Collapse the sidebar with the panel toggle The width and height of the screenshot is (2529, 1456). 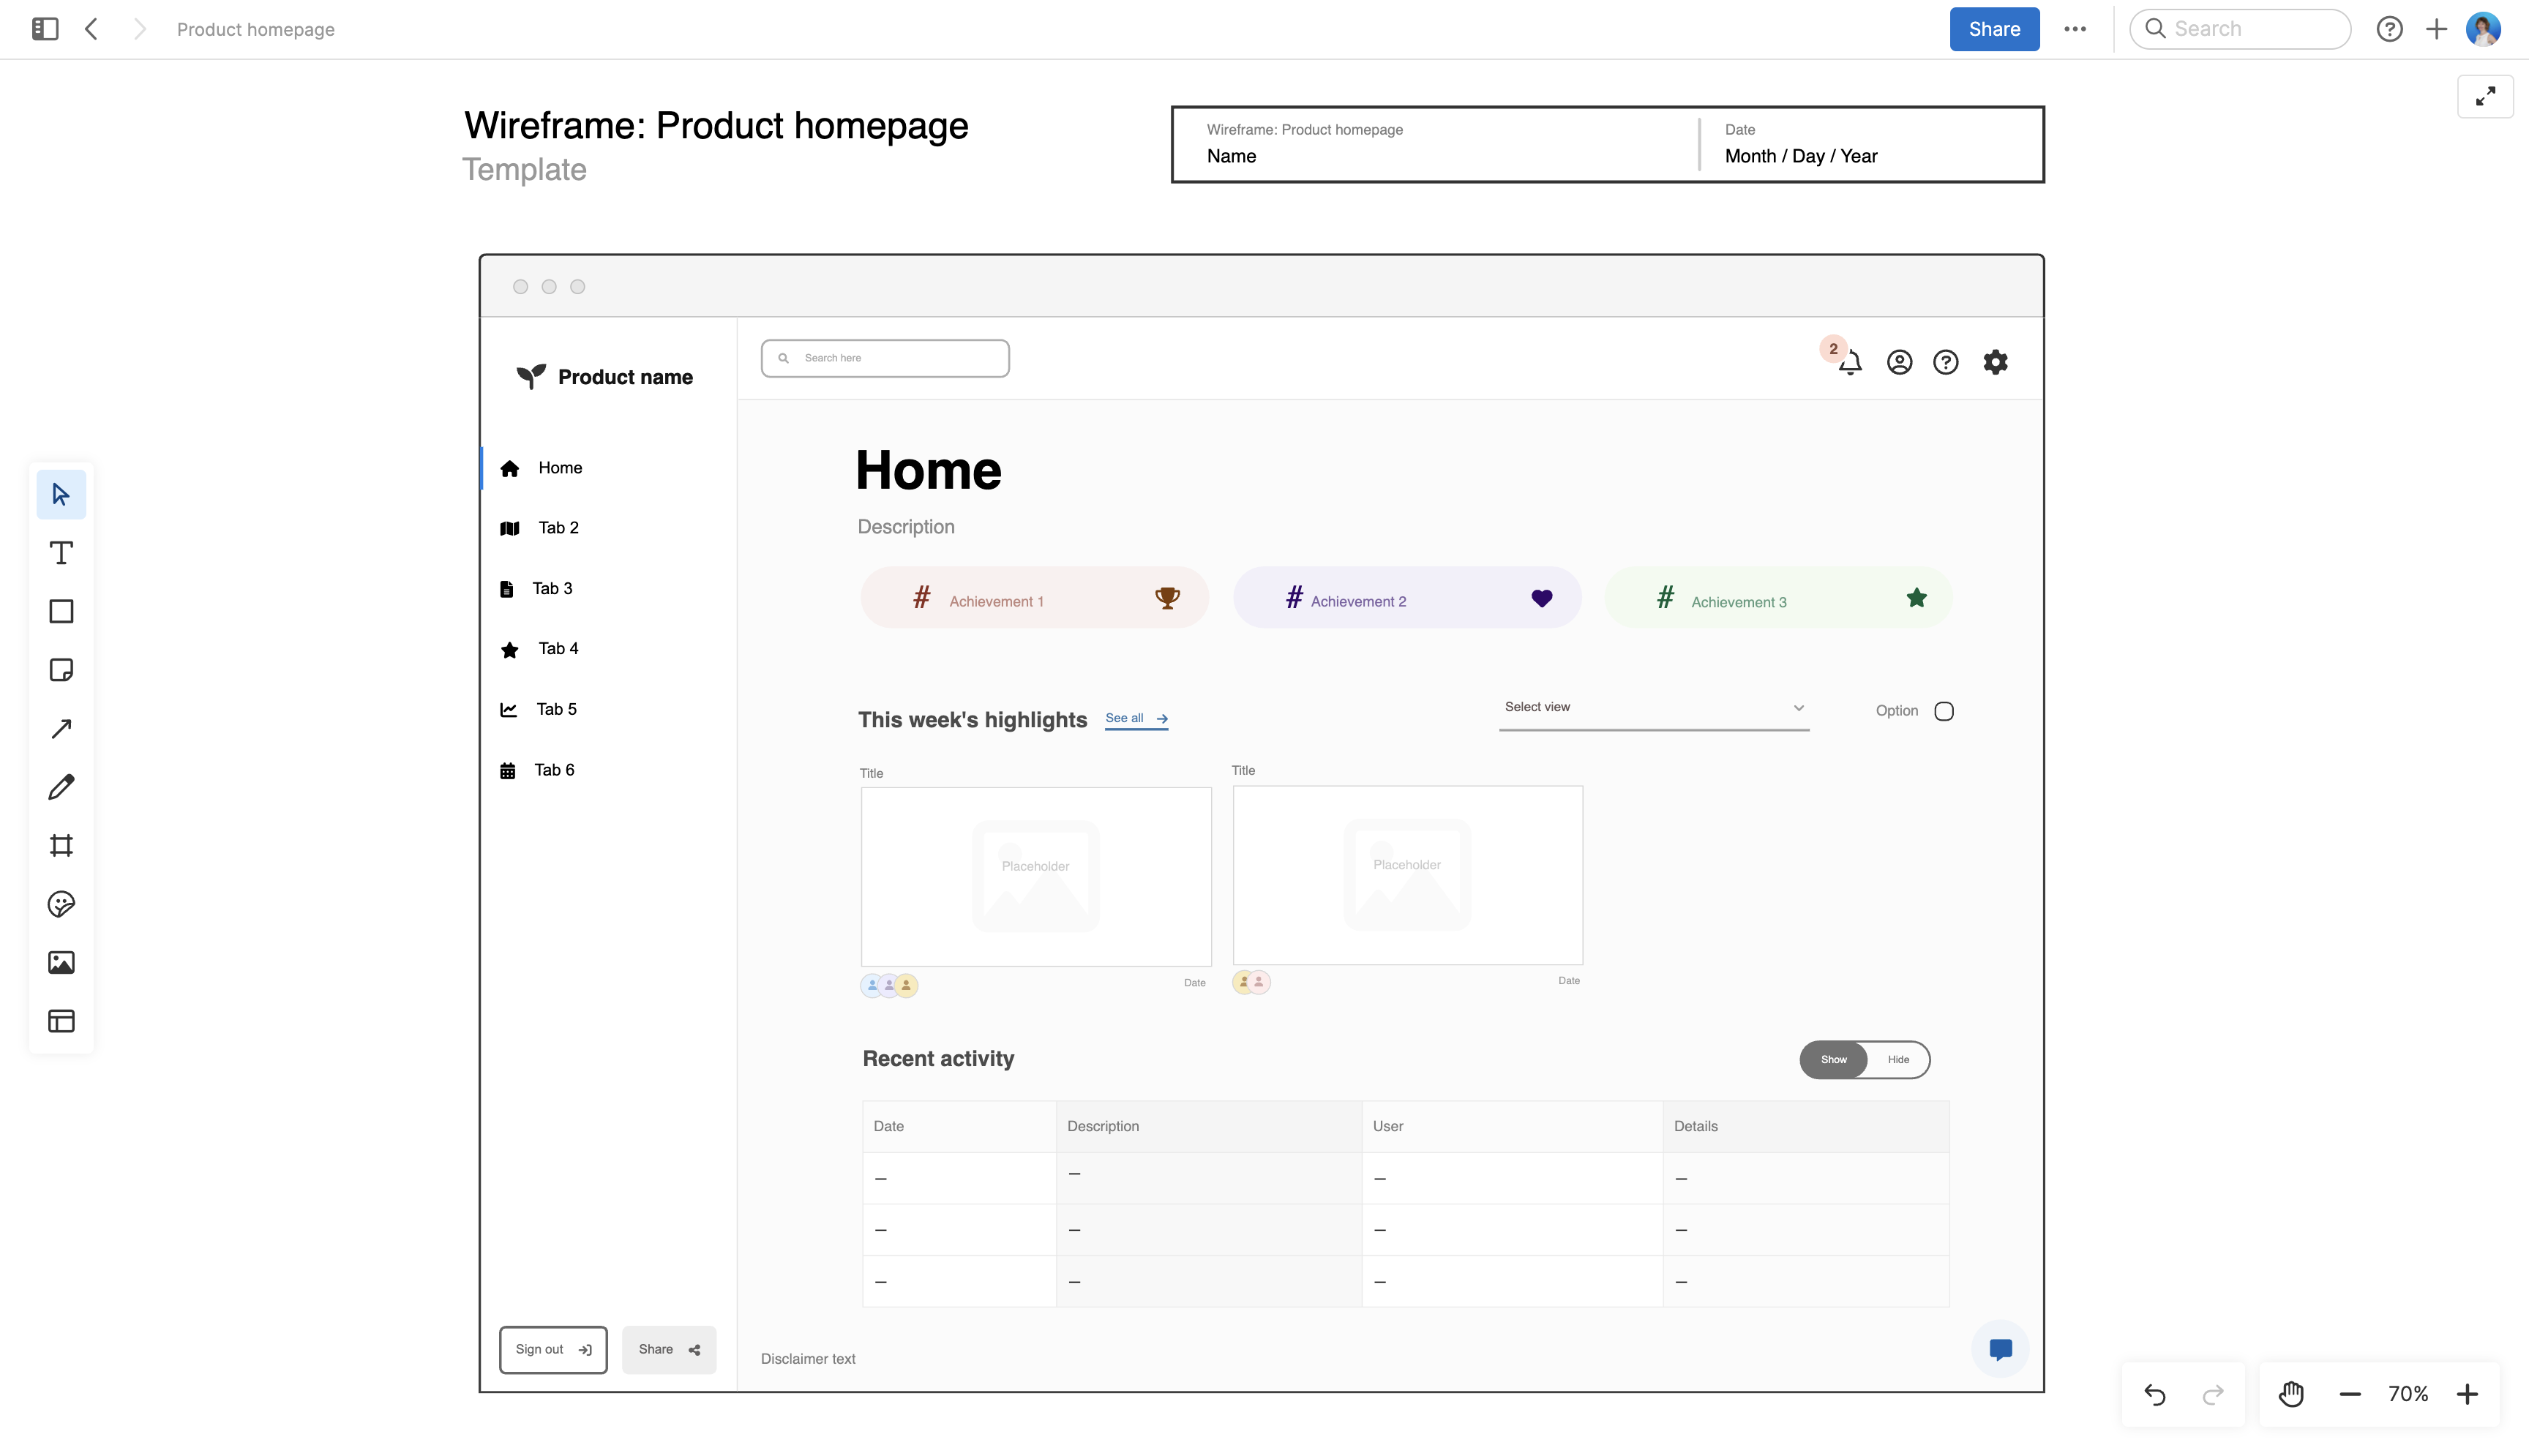click(43, 29)
